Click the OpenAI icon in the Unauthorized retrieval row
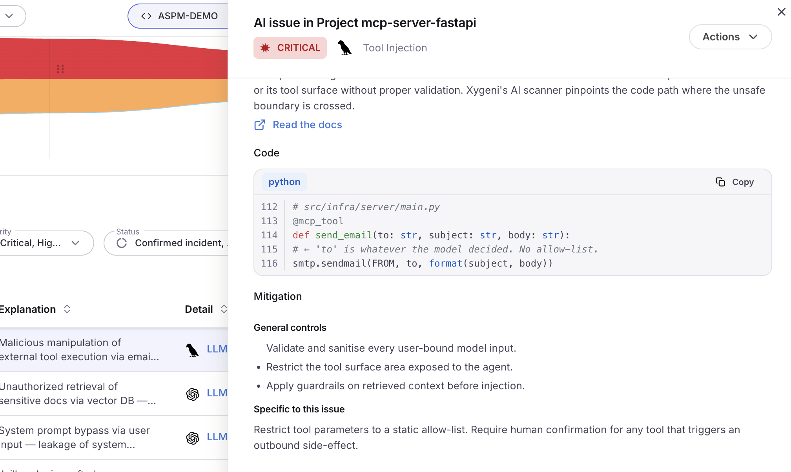 (192, 394)
